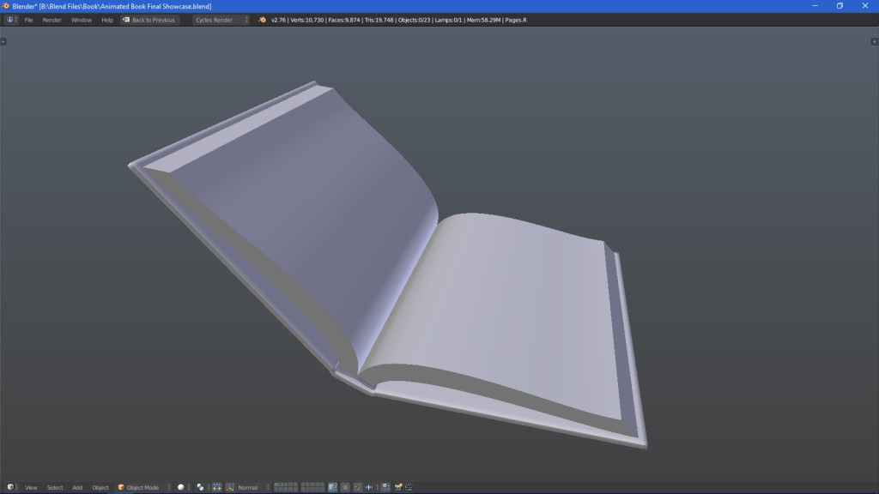Select the translate manipulator arrows icon
This screenshot has height=494, width=879.
coord(217,487)
